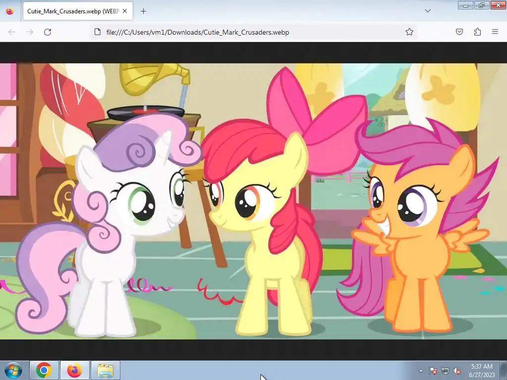The width and height of the screenshot is (507, 380).
Task: Launch Chrome from the taskbar
Action: pyautogui.click(x=44, y=370)
